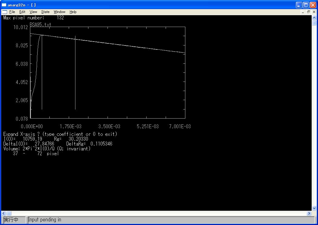318x225 pixels.
Task: Click the Y-axis label 10.012
Action: pos(21,27)
